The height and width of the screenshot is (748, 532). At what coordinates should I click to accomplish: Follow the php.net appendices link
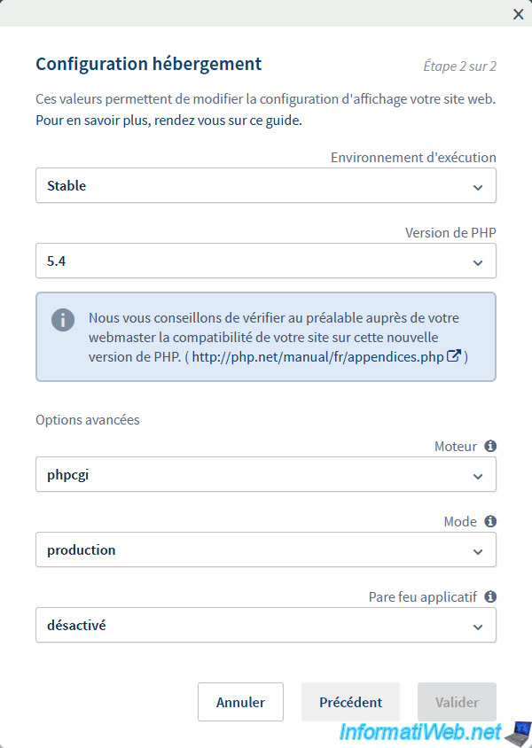point(318,357)
